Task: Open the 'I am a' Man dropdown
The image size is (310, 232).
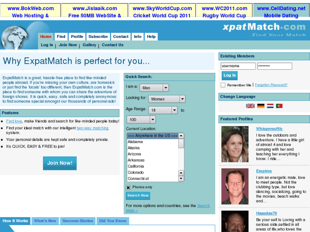Action: click(154, 88)
